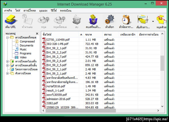This screenshot has height=122, width=169.
Task: Click the IDM logo in title bar
Action: coord(5,4)
